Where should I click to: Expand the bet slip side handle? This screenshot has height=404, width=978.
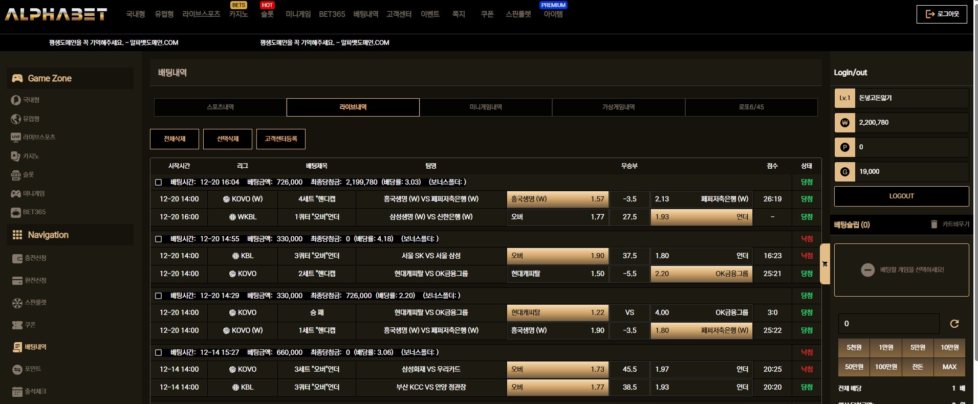coord(824,264)
